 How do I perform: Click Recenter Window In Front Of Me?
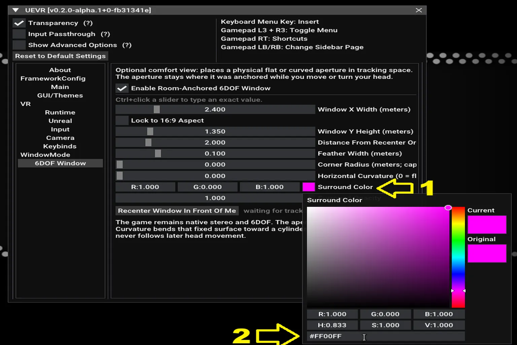coord(177,211)
